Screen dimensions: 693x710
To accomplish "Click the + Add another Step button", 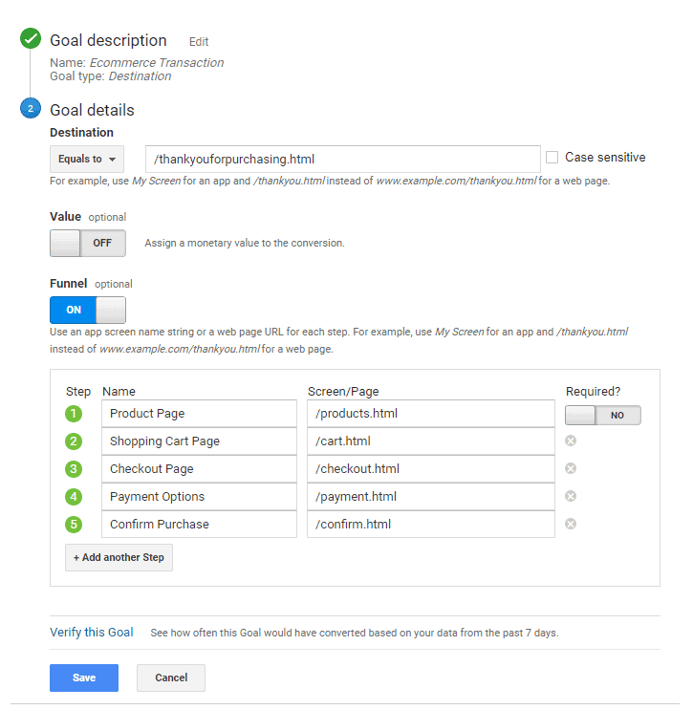I will tap(119, 557).
